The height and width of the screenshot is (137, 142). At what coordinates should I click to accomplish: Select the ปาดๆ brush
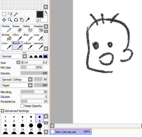click(6, 46)
